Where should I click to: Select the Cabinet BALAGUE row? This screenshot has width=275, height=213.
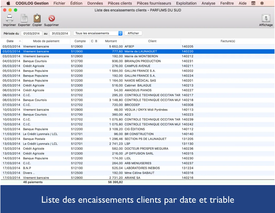137,85
